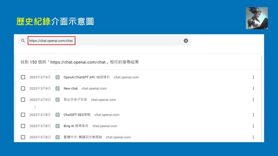Click ChatGPT favicon beside 繁體中文: 關鍵詞文章撰寫

(x=57, y=137)
